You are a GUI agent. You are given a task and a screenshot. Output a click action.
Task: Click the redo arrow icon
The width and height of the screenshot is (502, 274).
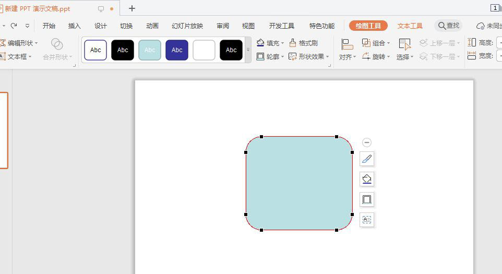tap(14, 26)
